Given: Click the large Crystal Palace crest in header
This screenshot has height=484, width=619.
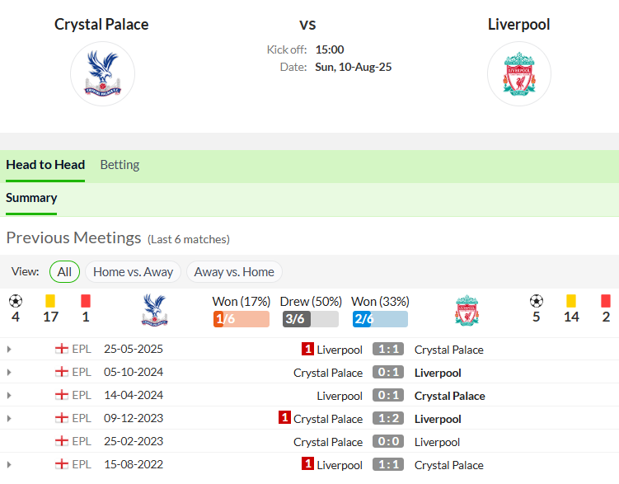Looking at the screenshot, I should [103, 74].
